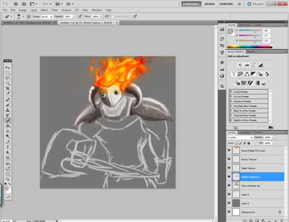
Task: Add a Photo Filter adjustment
Action: (260, 74)
